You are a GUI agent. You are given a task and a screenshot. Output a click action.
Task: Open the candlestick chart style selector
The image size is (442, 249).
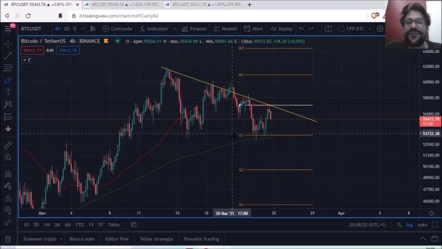point(93,29)
